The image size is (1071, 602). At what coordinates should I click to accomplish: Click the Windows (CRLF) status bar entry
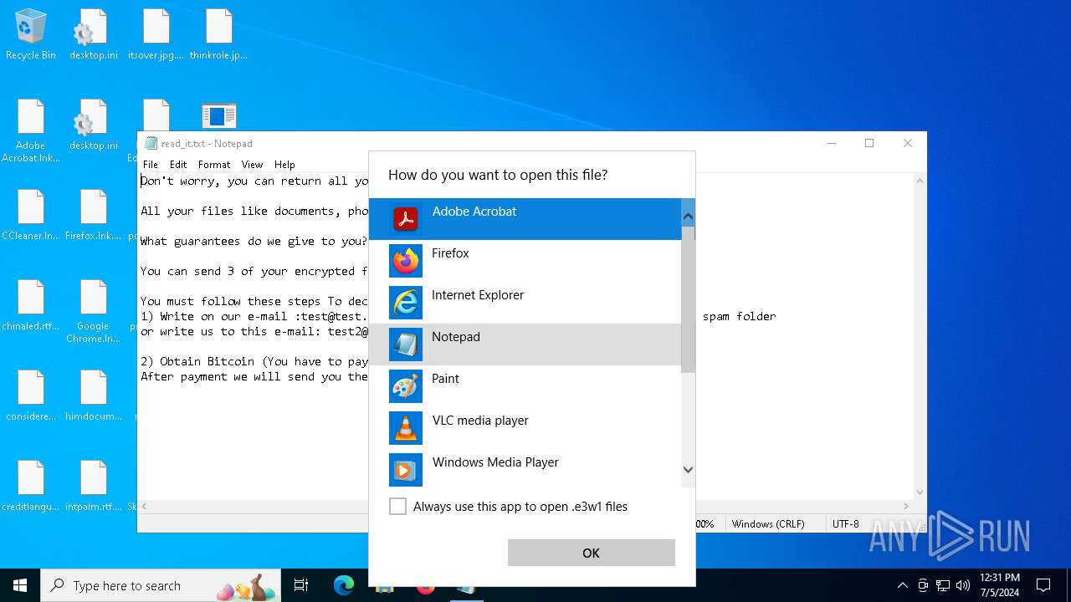point(768,524)
